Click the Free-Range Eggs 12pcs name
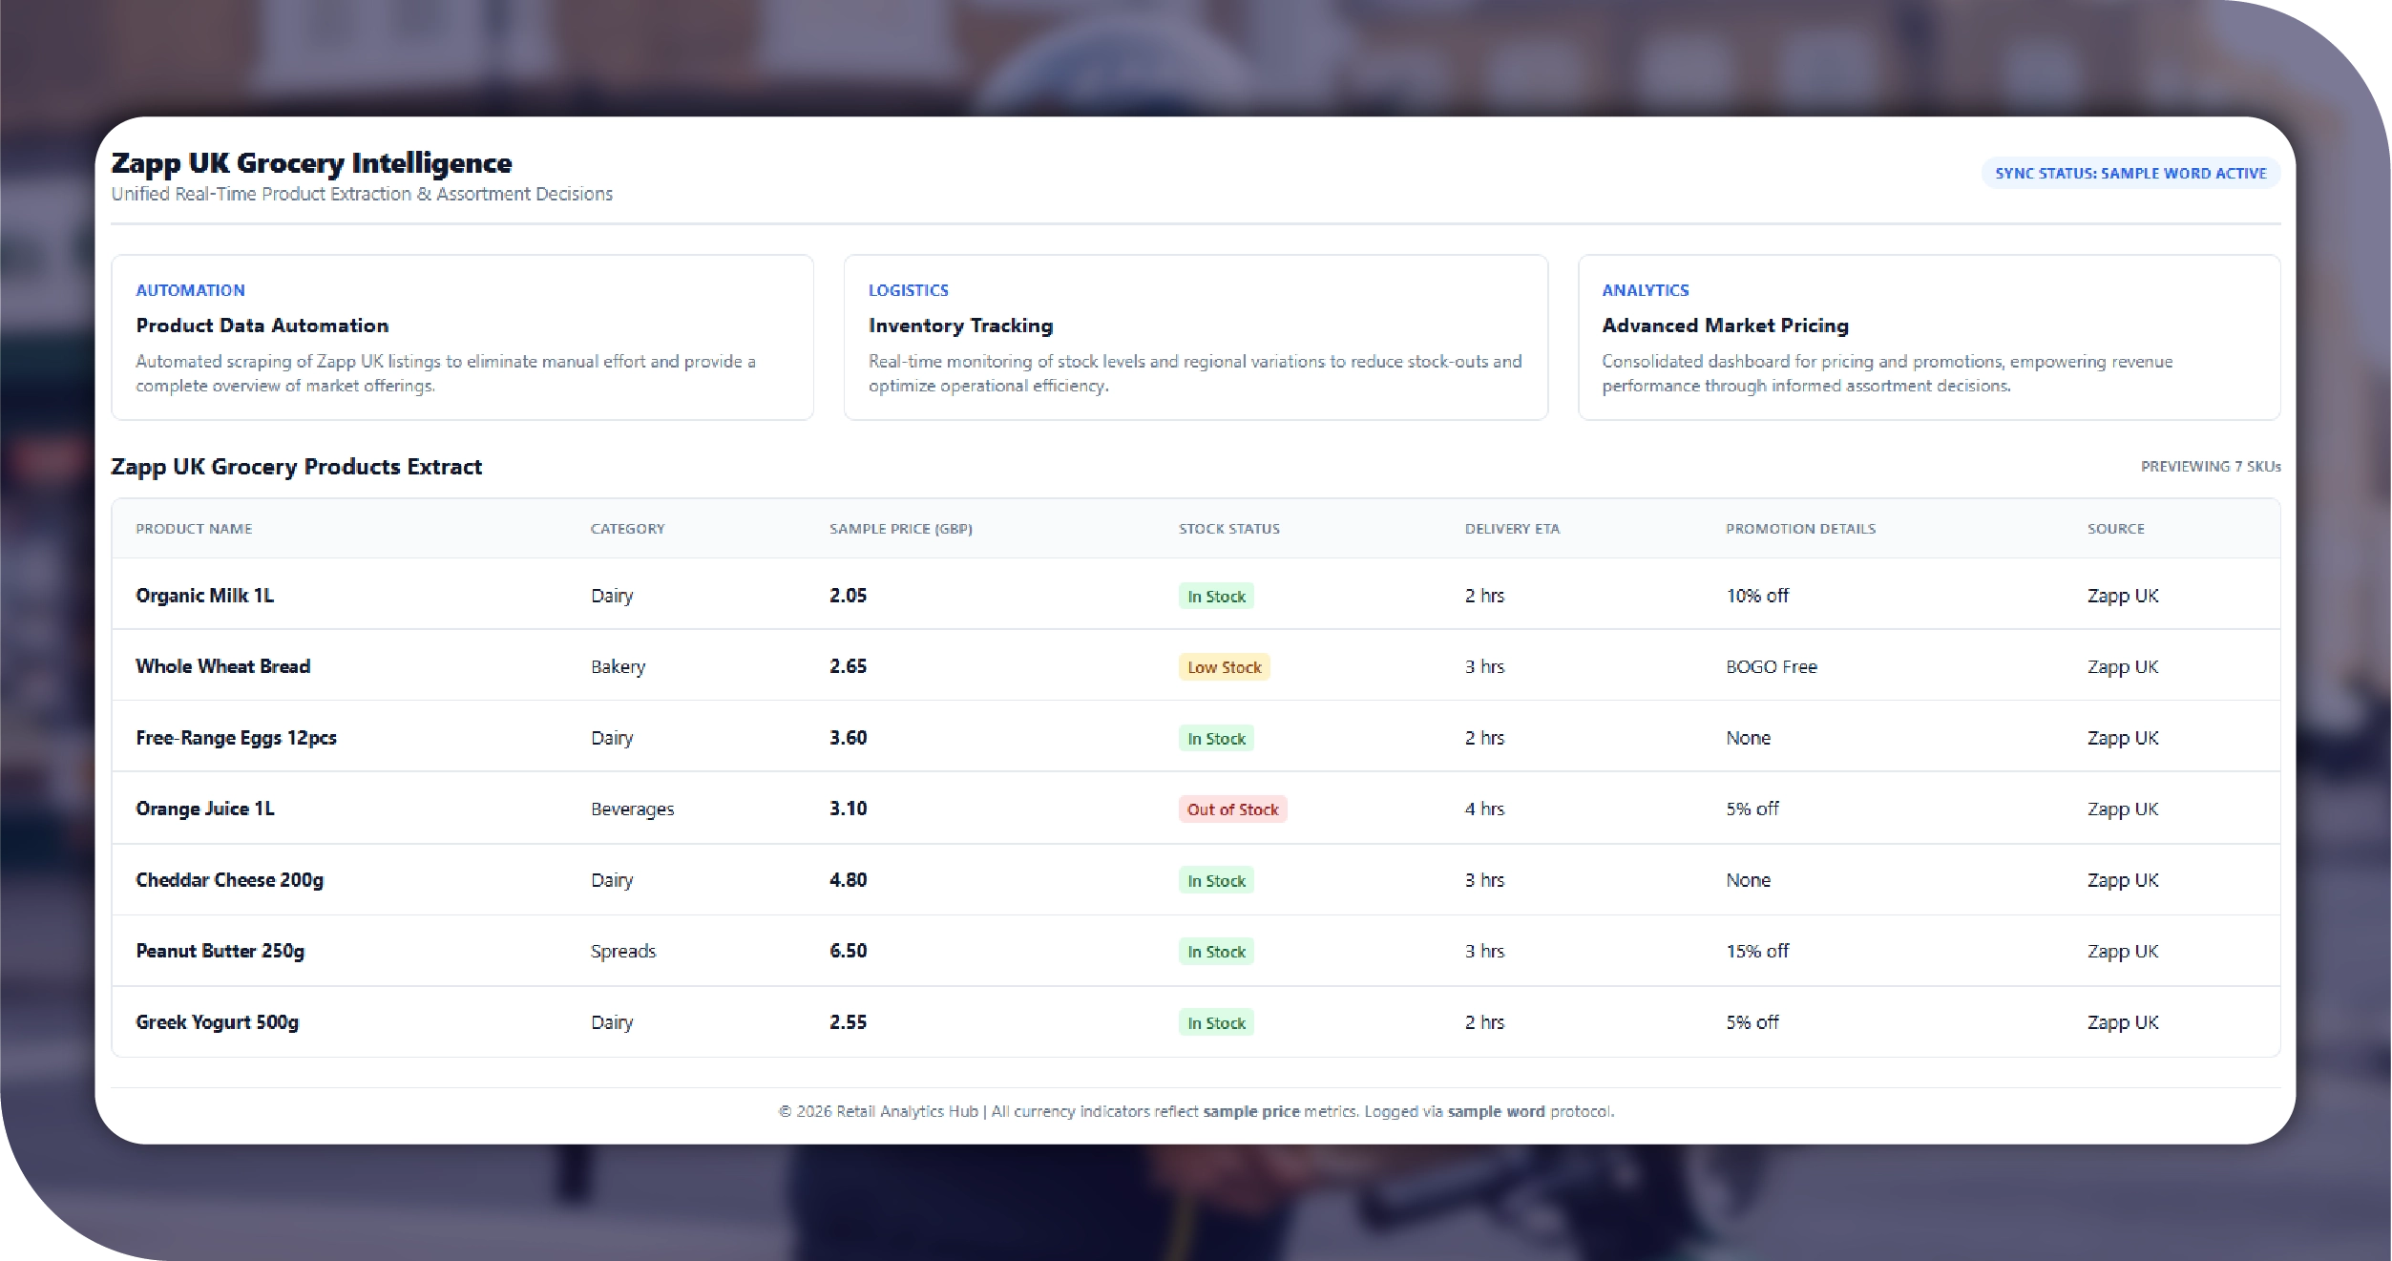 point(236,738)
